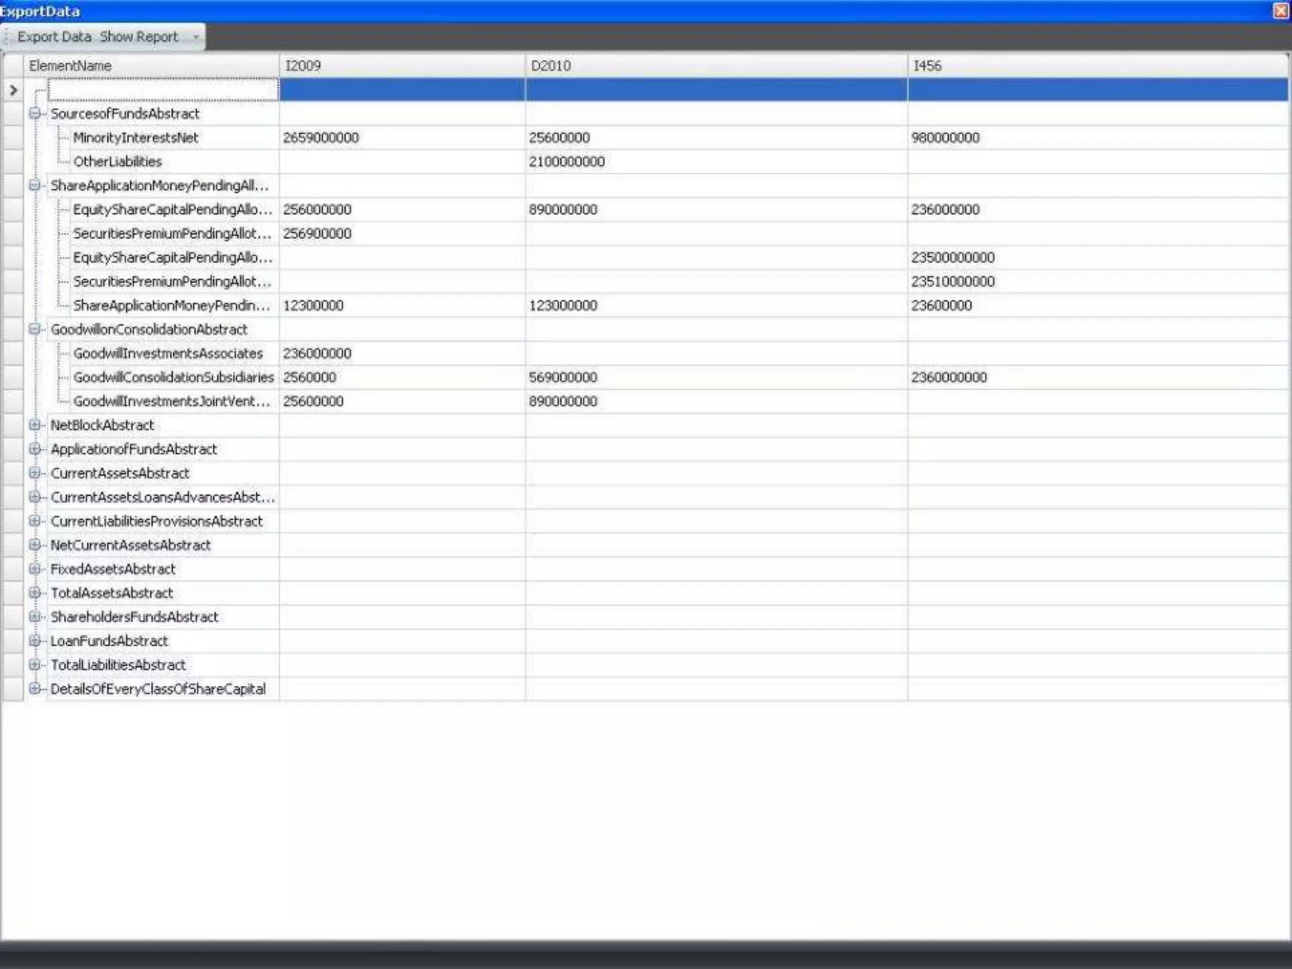The height and width of the screenshot is (969, 1292).
Task: Click Show Report toolbar button
Action: click(139, 37)
